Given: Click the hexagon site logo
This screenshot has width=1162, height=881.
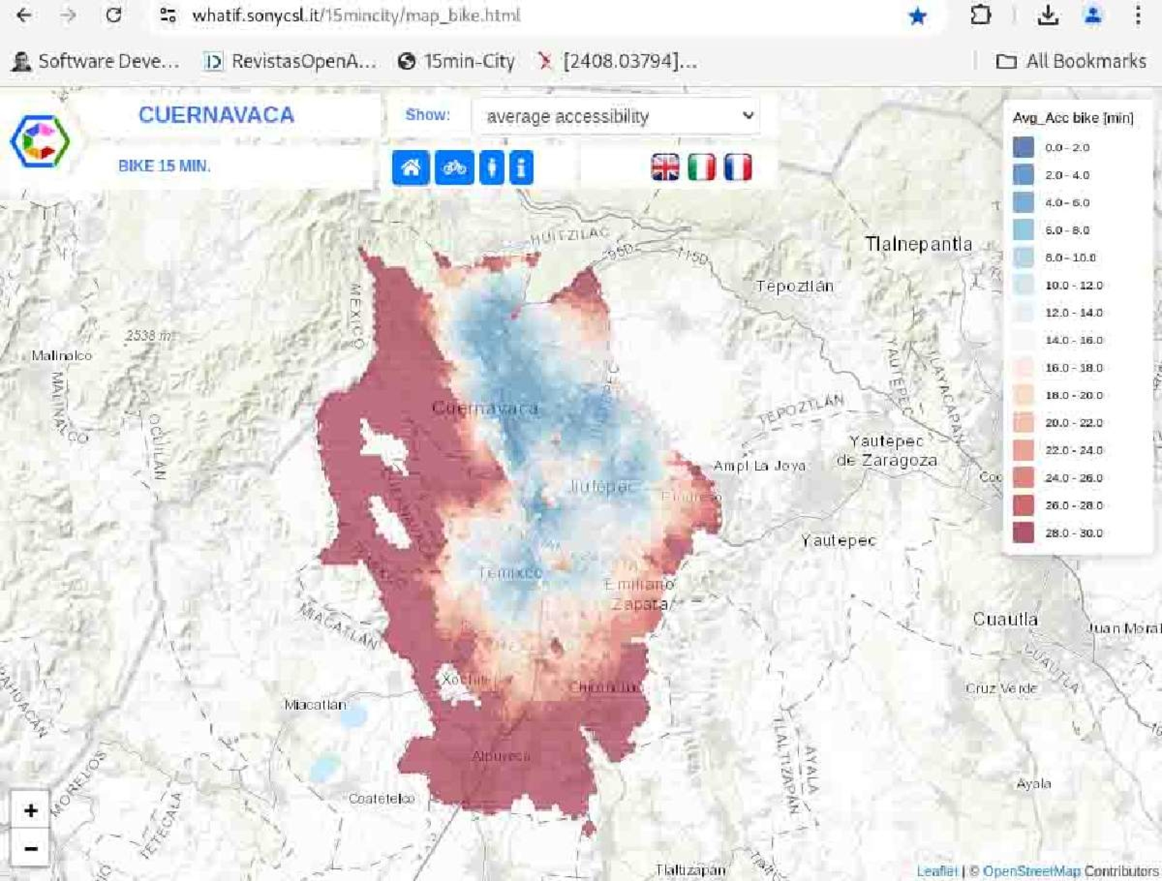Looking at the screenshot, I should (40, 140).
